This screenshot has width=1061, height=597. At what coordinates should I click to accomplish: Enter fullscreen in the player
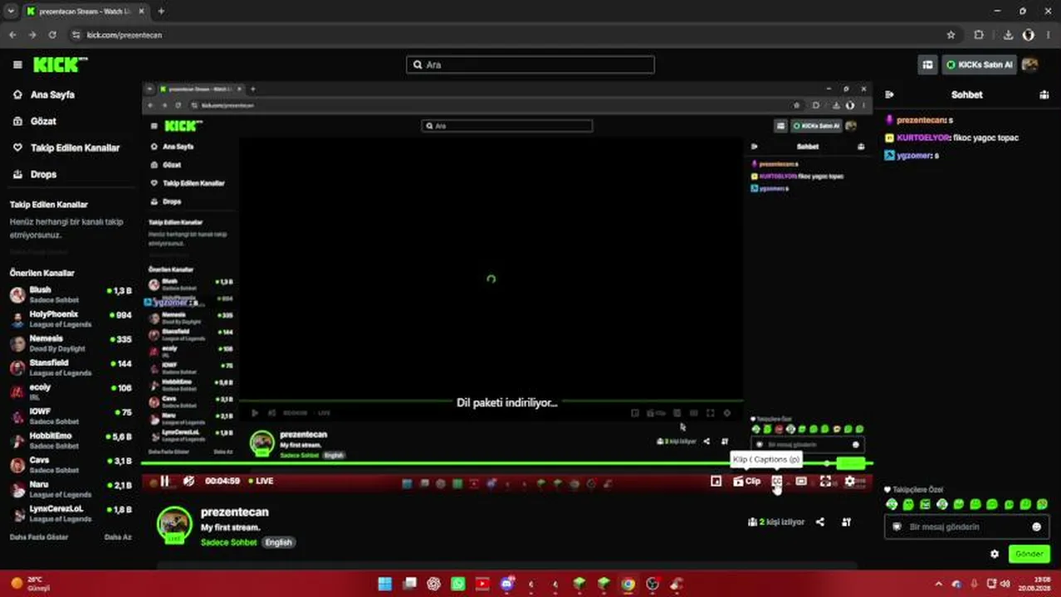[825, 481]
